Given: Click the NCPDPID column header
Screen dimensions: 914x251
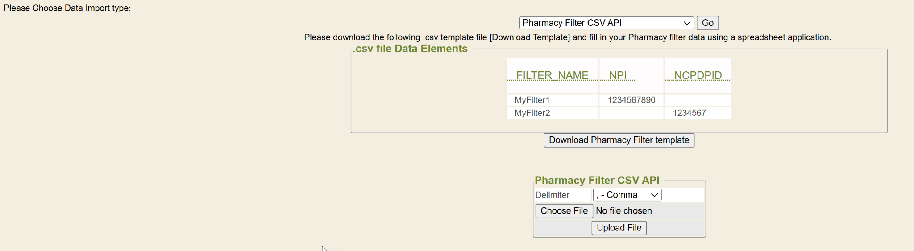Looking at the screenshot, I should click(698, 75).
